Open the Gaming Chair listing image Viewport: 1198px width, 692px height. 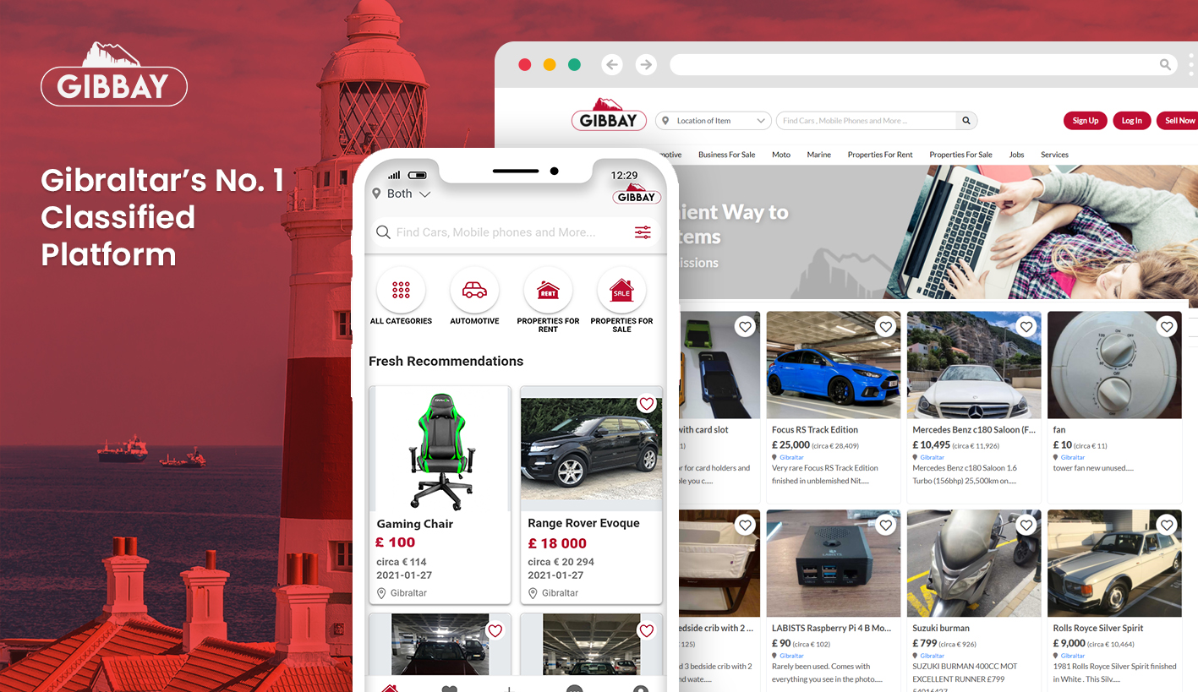coord(440,448)
